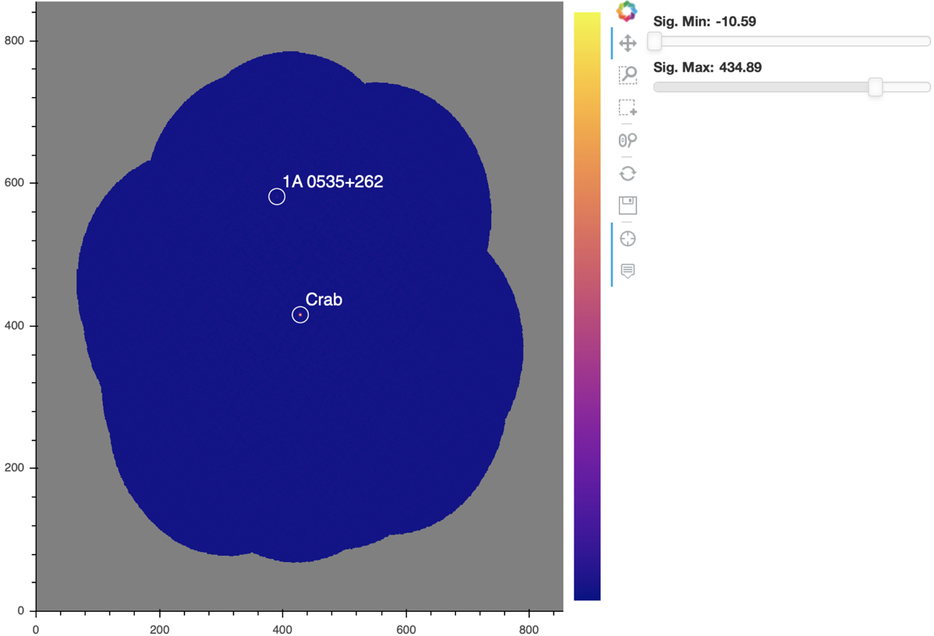Toggle the Crosshair inspector
934x636 pixels.
tap(627, 238)
